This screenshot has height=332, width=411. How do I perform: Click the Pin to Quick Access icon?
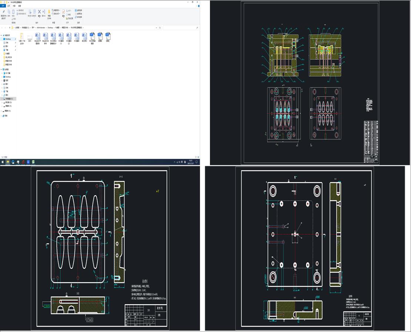tap(3, 12)
